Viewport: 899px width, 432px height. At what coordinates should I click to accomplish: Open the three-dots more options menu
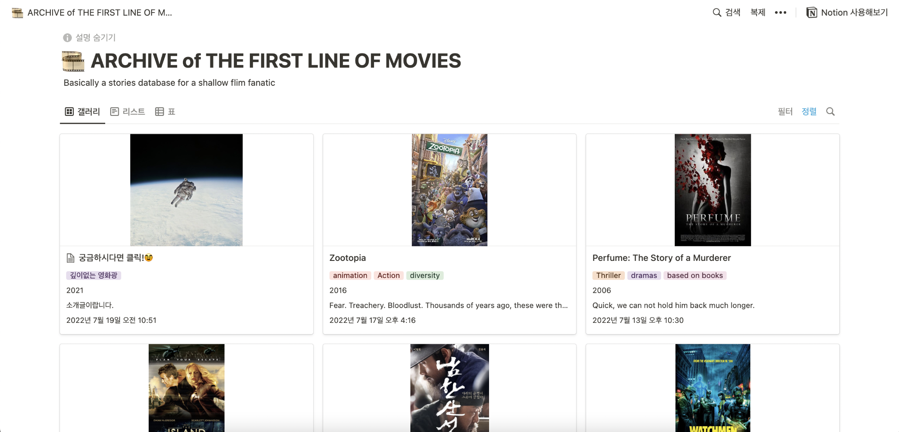click(x=780, y=13)
